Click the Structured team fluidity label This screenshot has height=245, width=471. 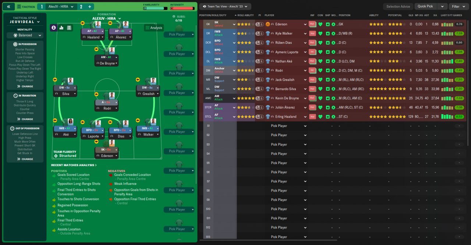click(x=68, y=156)
